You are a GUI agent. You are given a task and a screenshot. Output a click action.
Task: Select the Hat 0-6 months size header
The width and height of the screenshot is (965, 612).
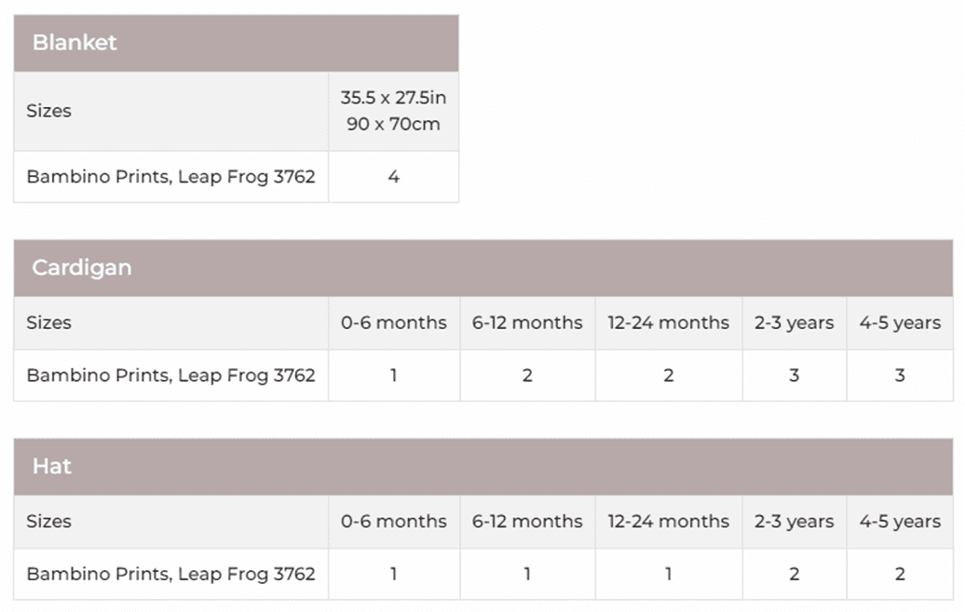pyautogui.click(x=393, y=522)
